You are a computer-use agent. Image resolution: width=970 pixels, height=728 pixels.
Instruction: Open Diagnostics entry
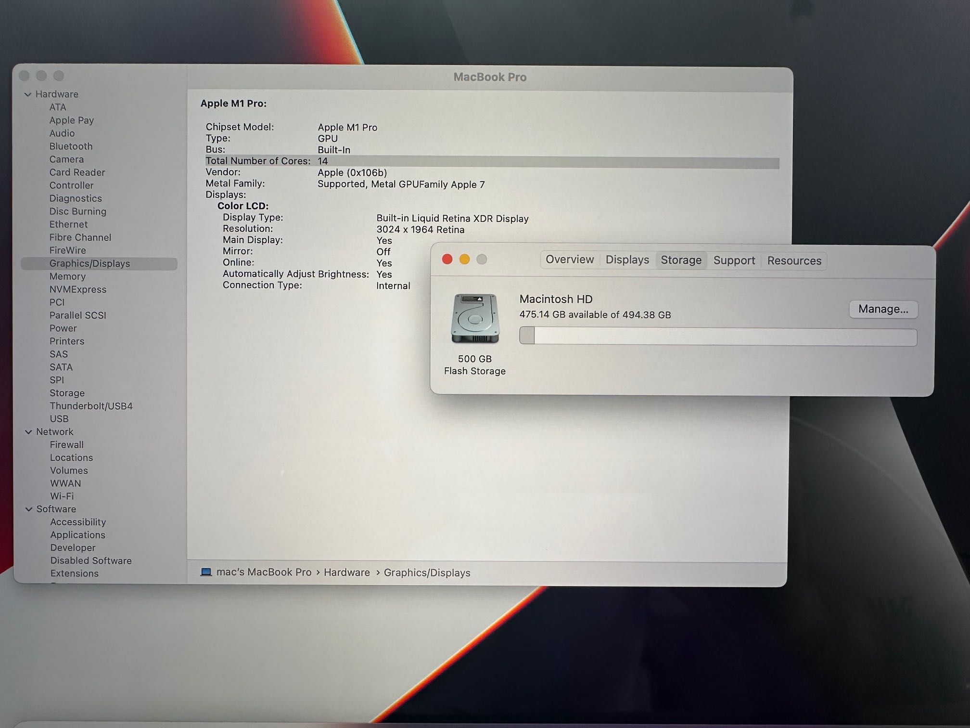coord(76,198)
